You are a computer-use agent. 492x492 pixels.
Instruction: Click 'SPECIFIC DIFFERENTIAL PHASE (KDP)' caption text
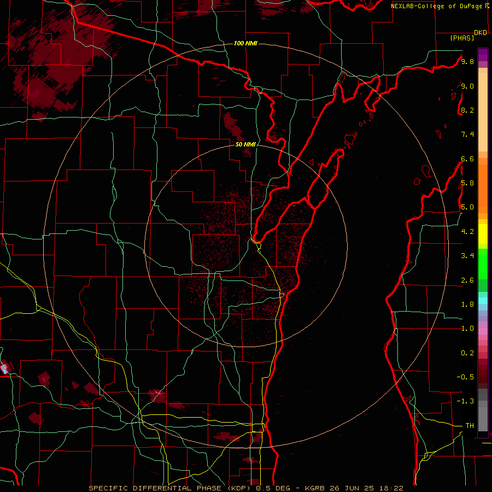tap(171, 488)
